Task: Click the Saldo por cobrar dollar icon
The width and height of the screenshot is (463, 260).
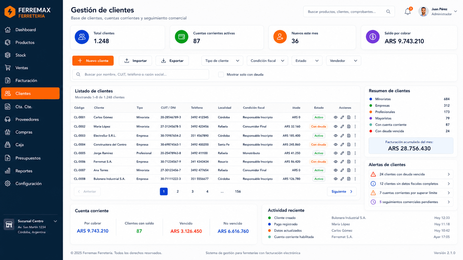Action: pos(373,37)
